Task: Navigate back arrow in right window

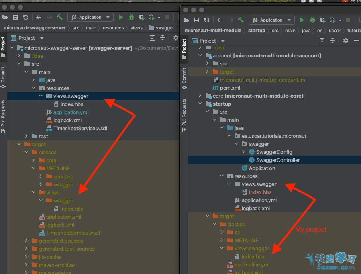Action: pos(220,20)
